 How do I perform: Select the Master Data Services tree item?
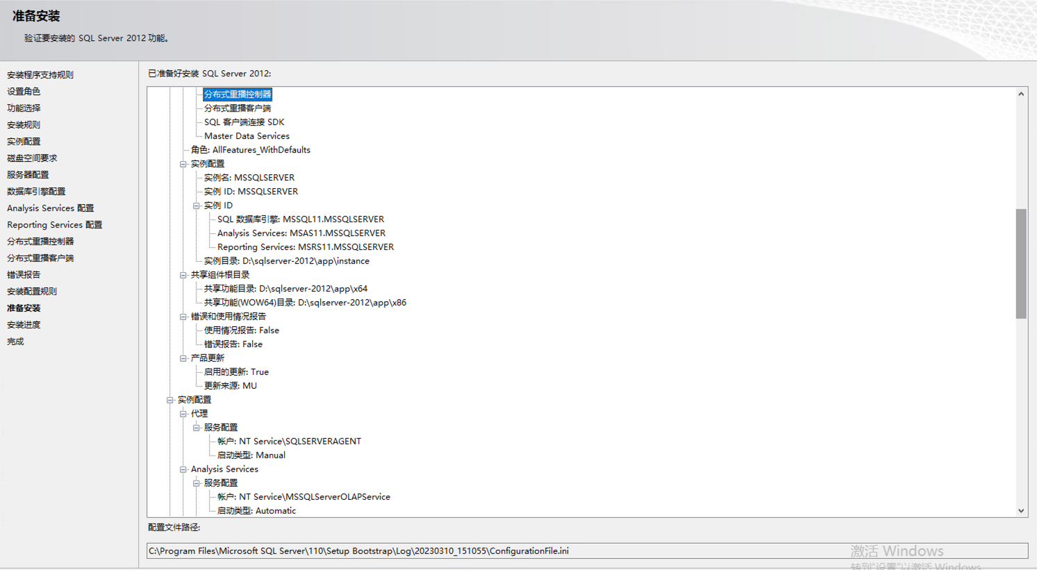click(247, 136)
